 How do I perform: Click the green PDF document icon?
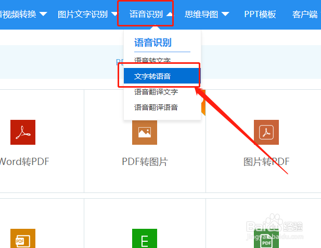266,239
